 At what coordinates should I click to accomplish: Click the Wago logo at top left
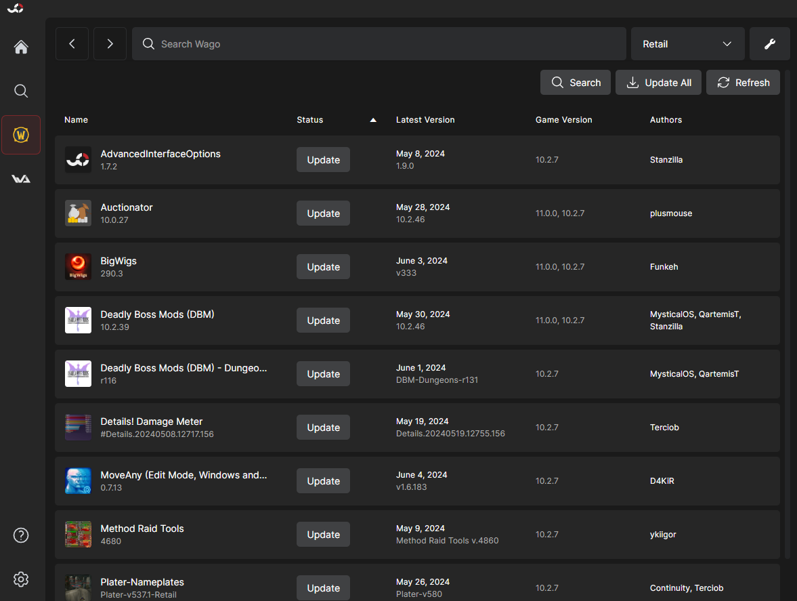tap(16, 8)
